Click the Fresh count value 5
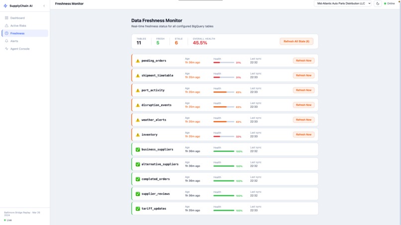401x225 pixels. [158, 43]
